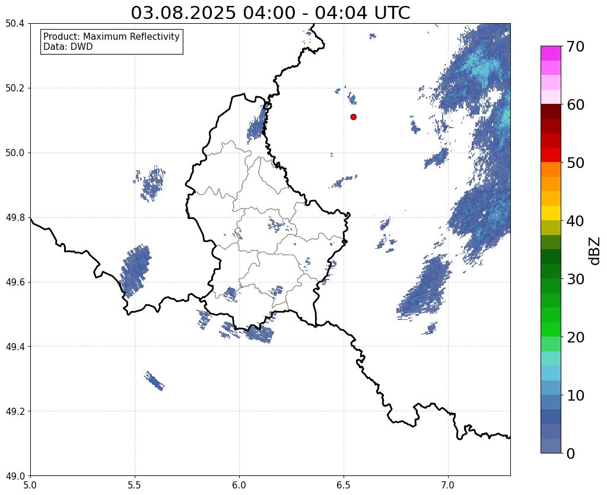Click the longitude axis label 7.0
The height and width of the screenshot is (495, 607).
[x=448, y=485]
